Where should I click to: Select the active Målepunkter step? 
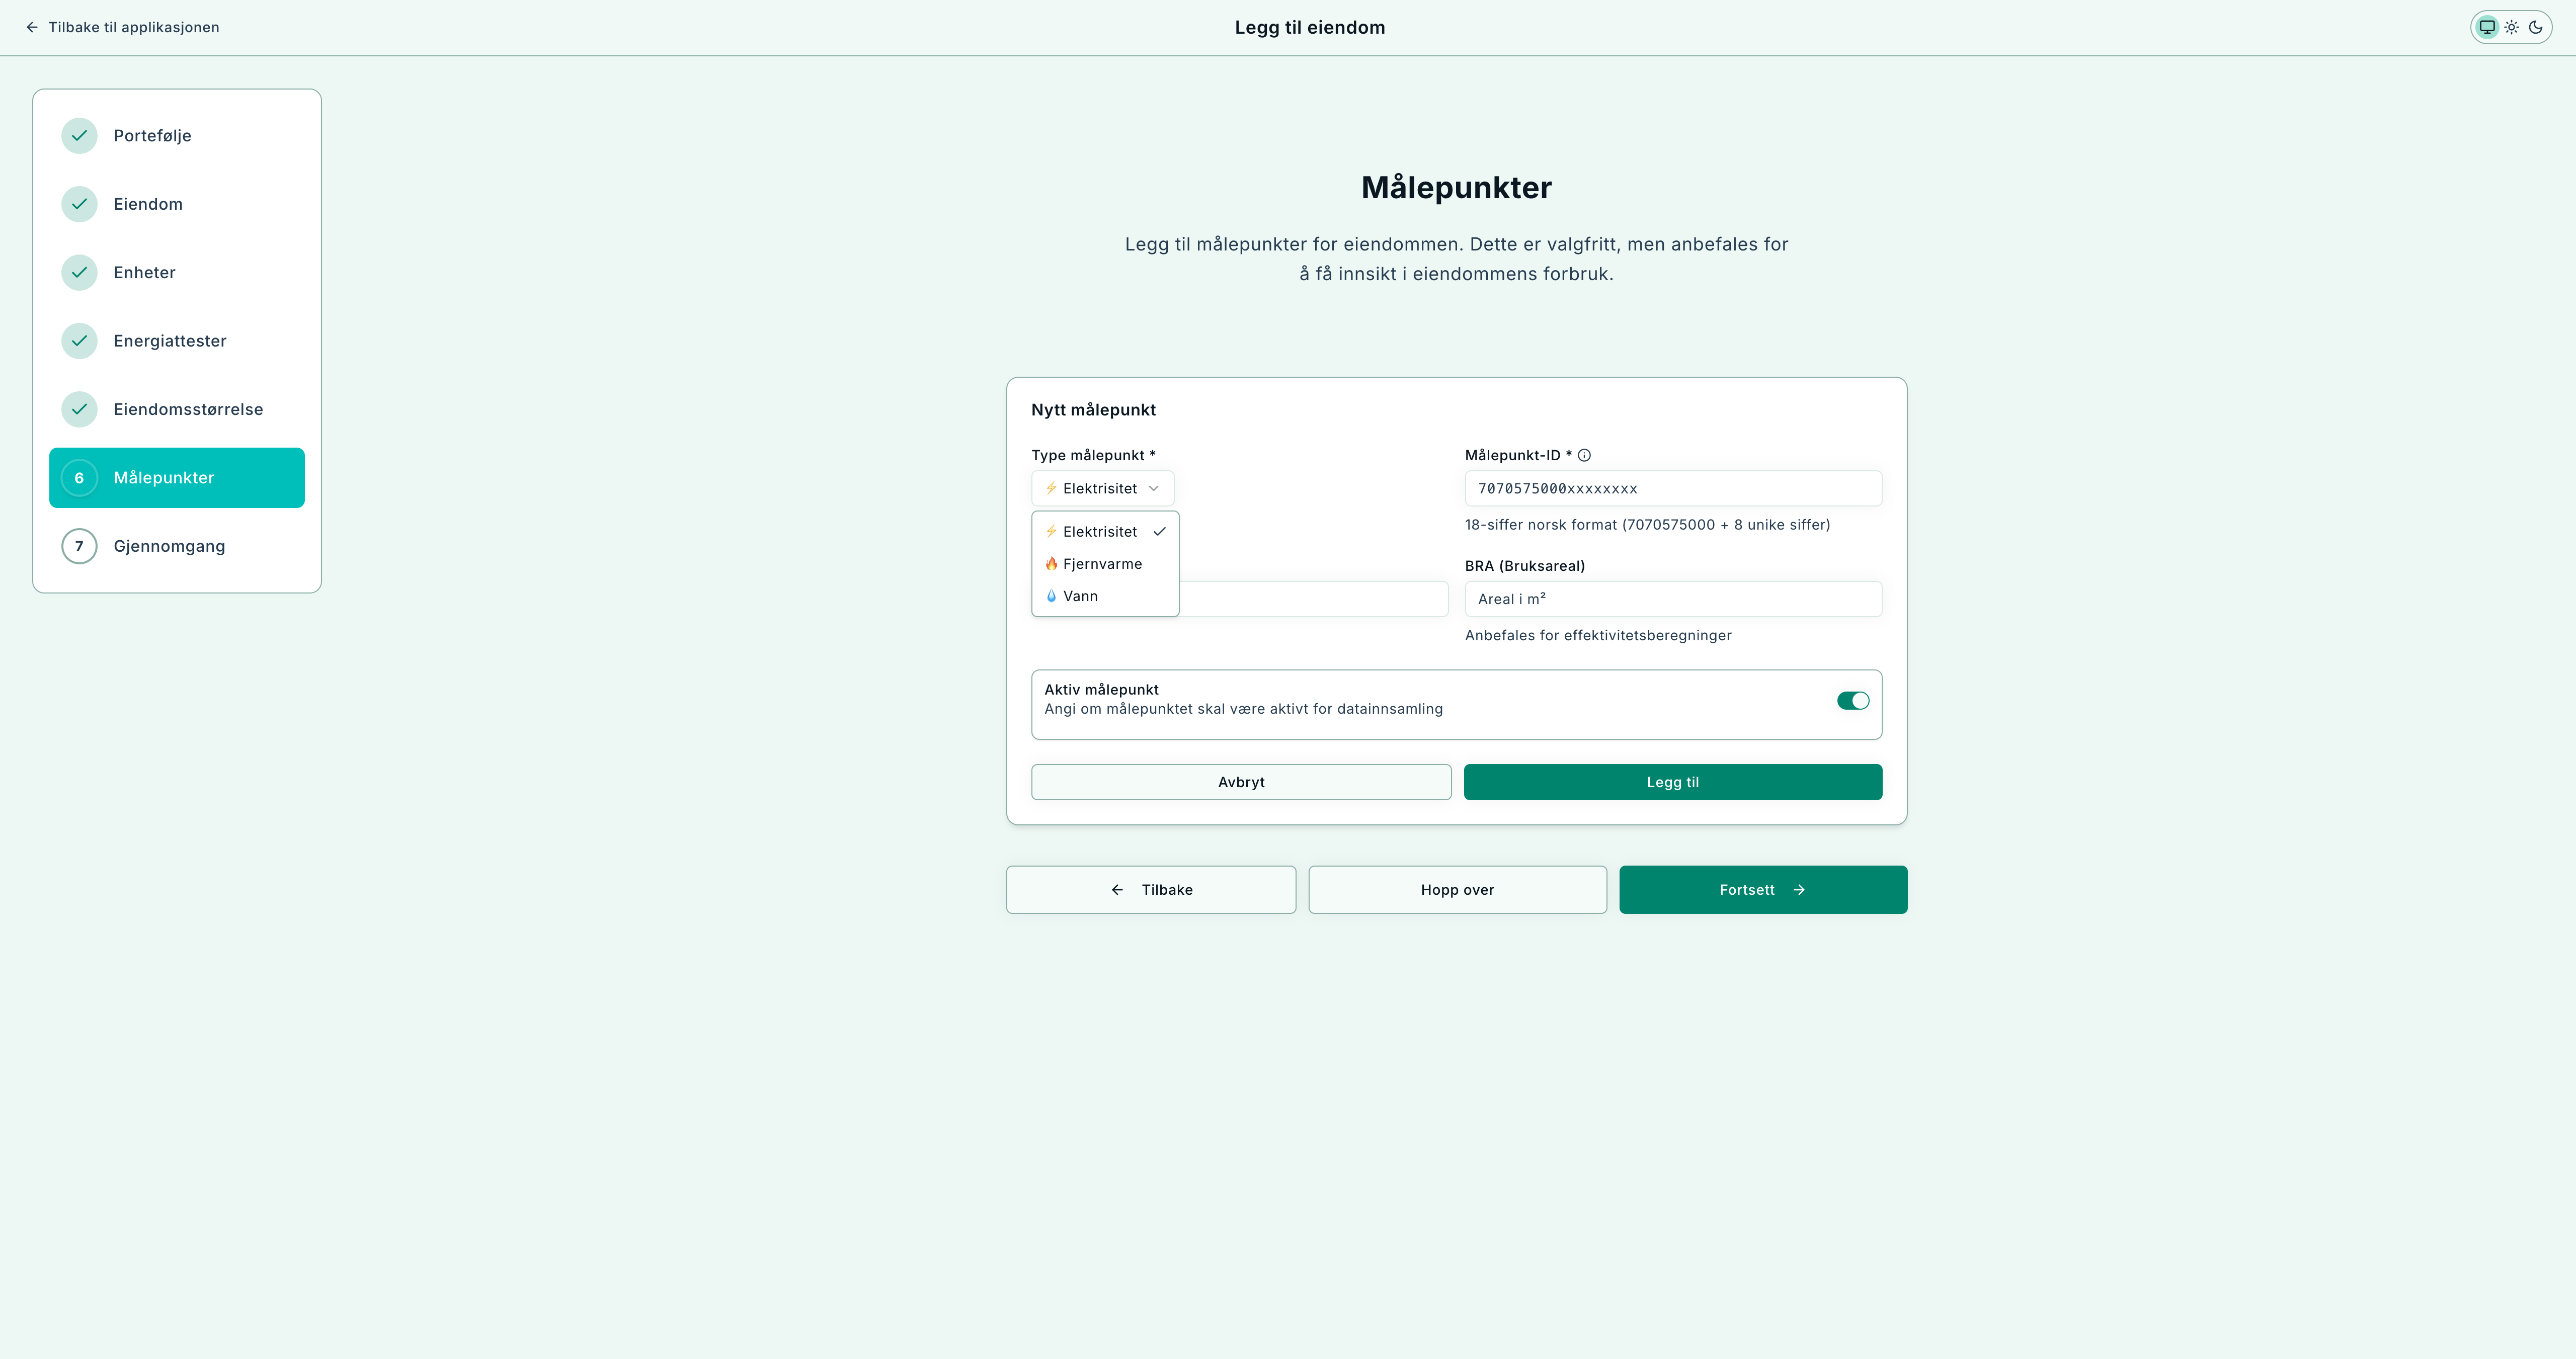pyautogui.click(x=177, y=478)
